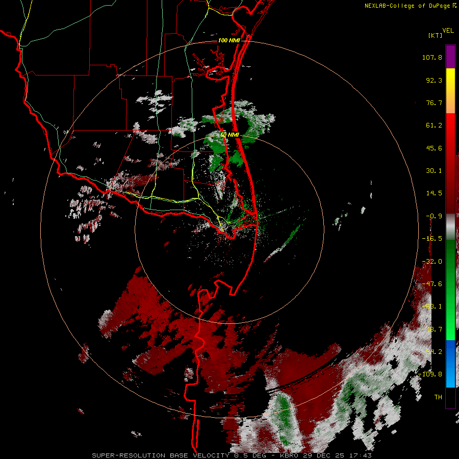Click the 76.7 scale value
The height and width of the screenshot is (459, 459).
pyautogui.click(x=434, y=103)
